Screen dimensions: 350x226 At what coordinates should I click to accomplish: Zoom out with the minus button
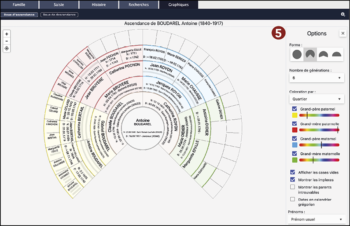point(7,41)
